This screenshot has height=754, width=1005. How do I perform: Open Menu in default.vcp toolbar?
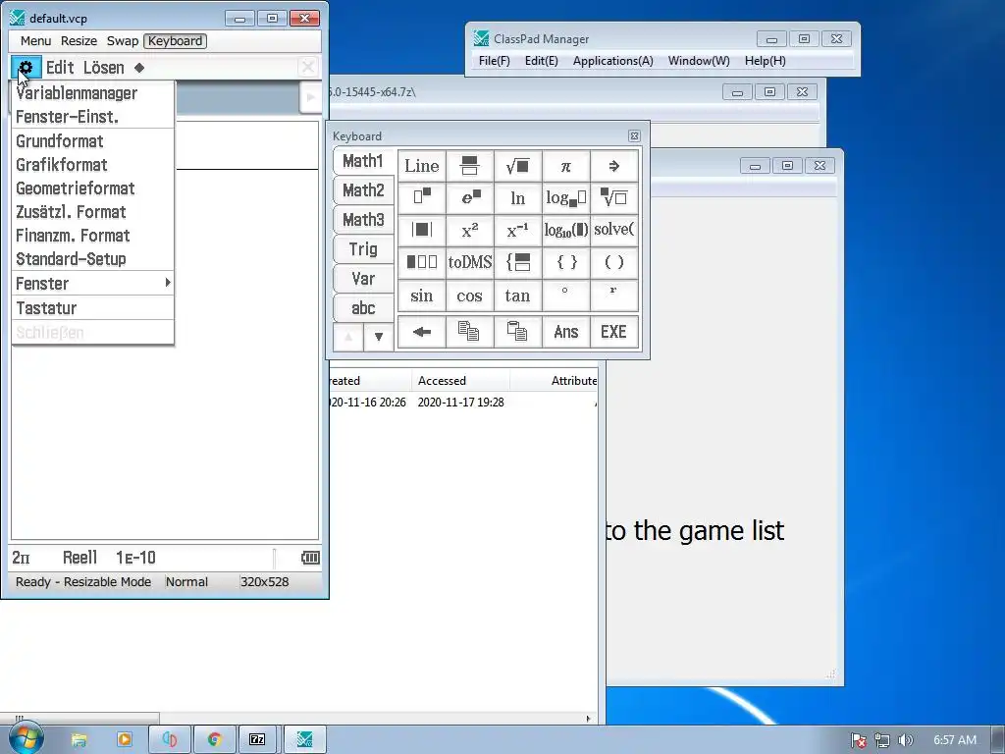[x=35, y=41]
